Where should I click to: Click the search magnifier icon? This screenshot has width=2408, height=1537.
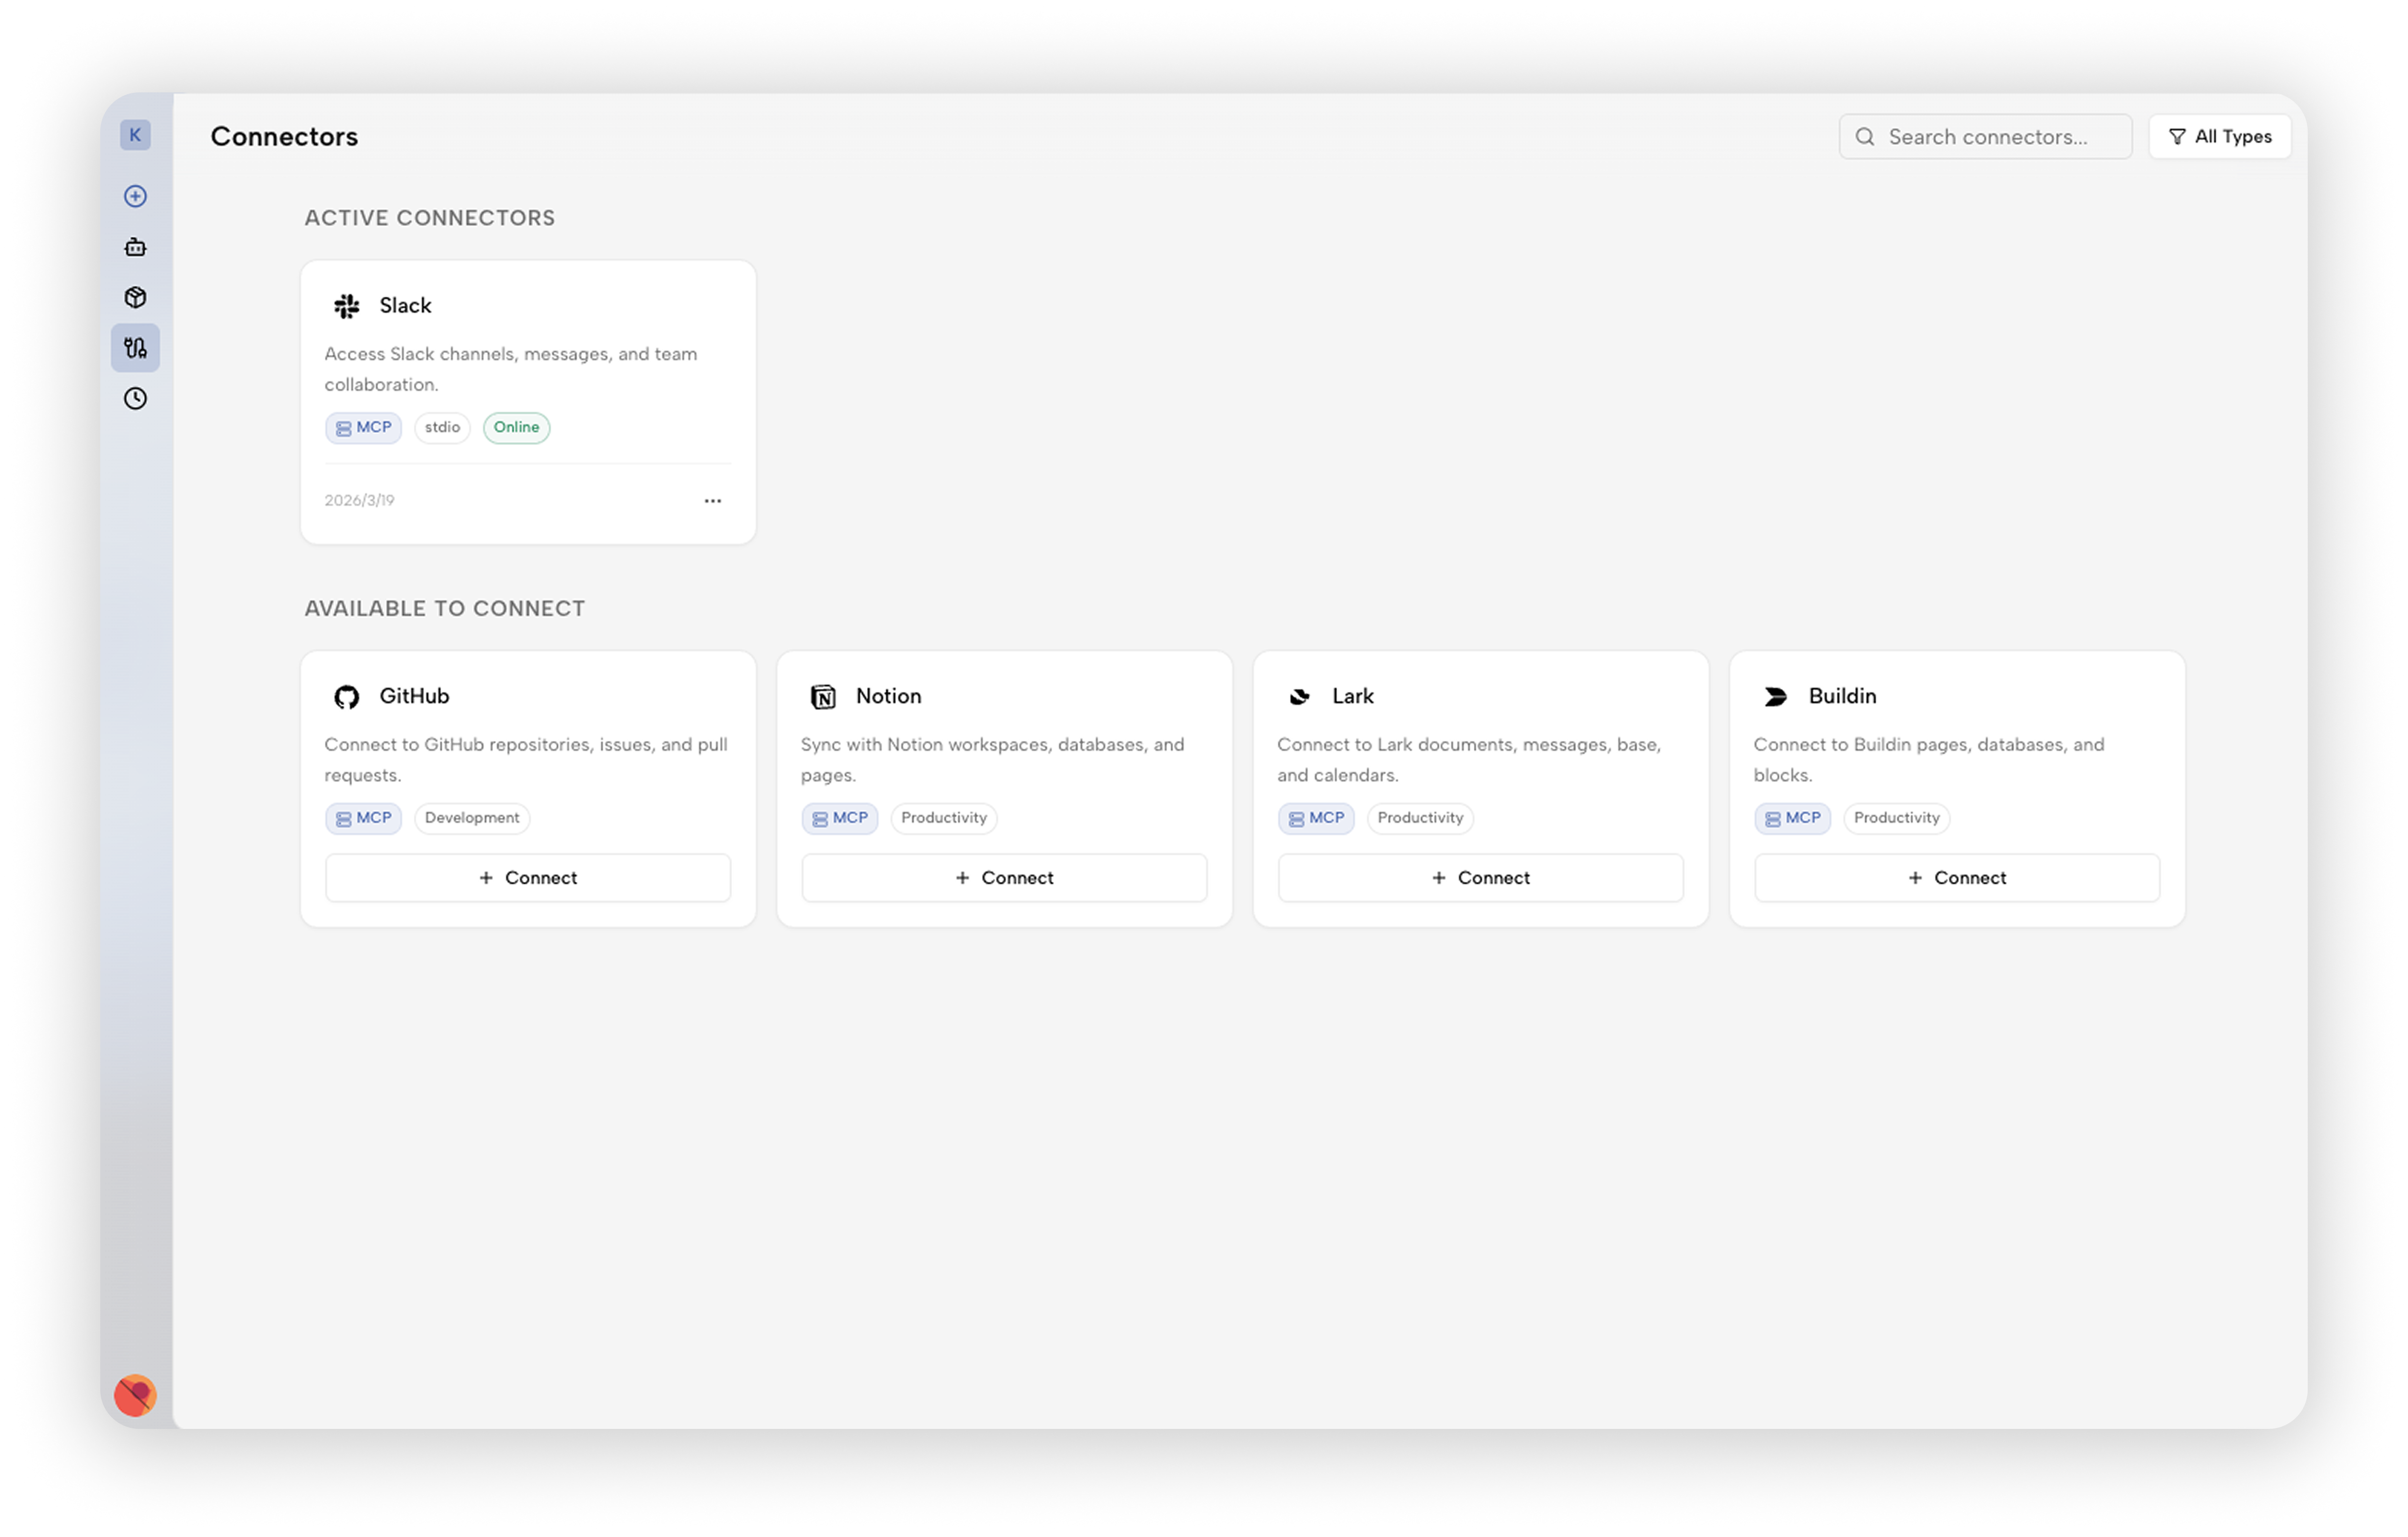pyautogui.click(x=1865, y=137)
